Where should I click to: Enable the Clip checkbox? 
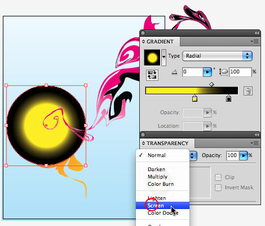pos(218,177)
